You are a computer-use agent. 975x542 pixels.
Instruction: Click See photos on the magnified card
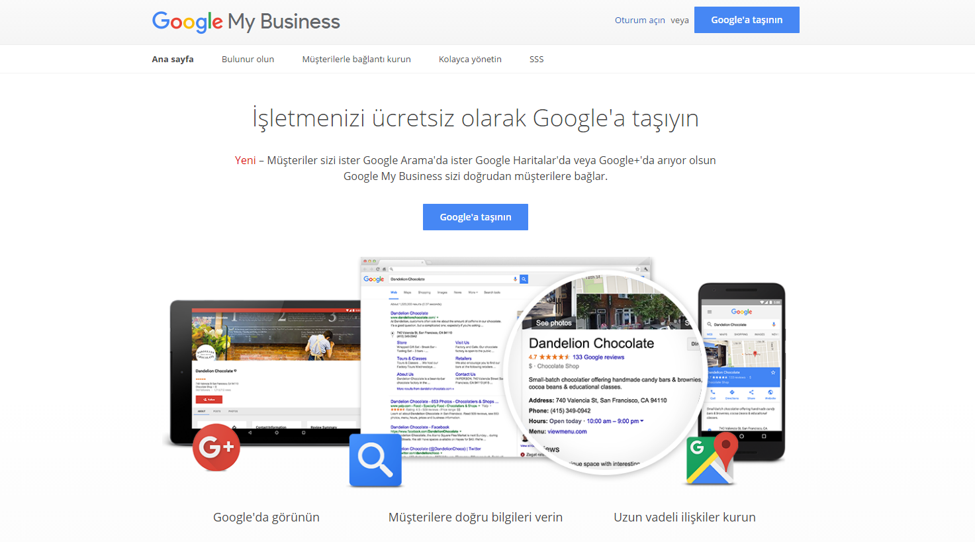553,323
